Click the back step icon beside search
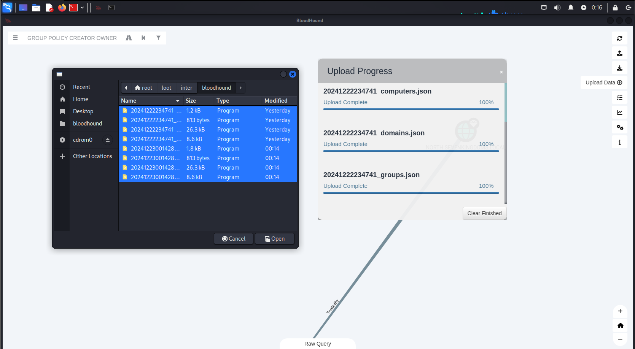The image size is (635, 349). [x=143, y=38]
